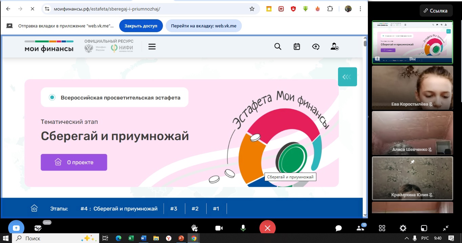Click the screen share button in call bar
Viewport: 462px width, 243px height.
click(x=16, y=228)
